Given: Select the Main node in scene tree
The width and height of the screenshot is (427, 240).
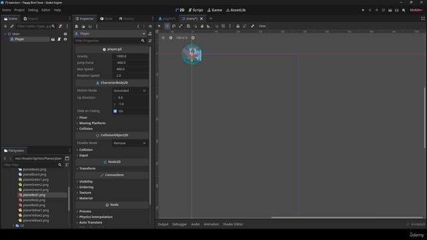Looking at the screenshot, I should [x=16, y=34].
